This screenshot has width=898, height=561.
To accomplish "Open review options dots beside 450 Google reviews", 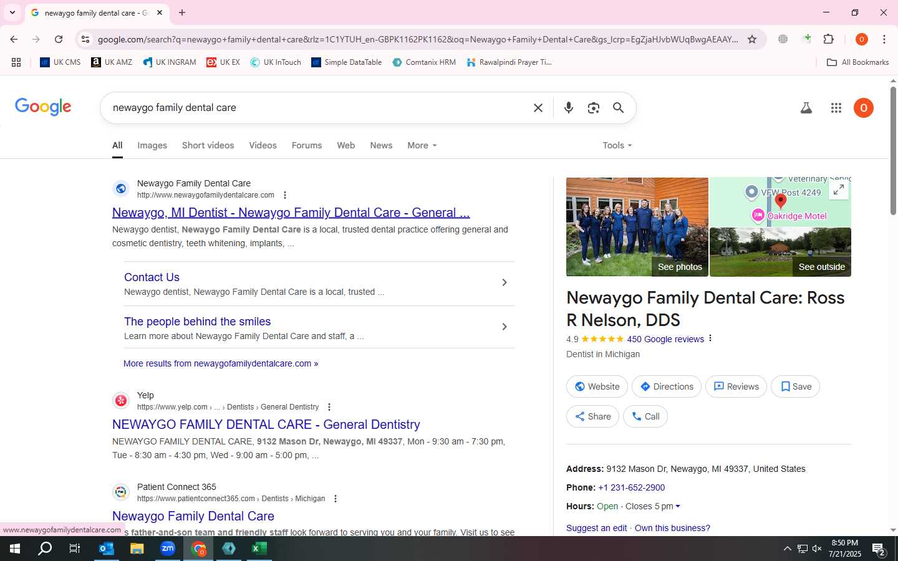I will point(710,338).
